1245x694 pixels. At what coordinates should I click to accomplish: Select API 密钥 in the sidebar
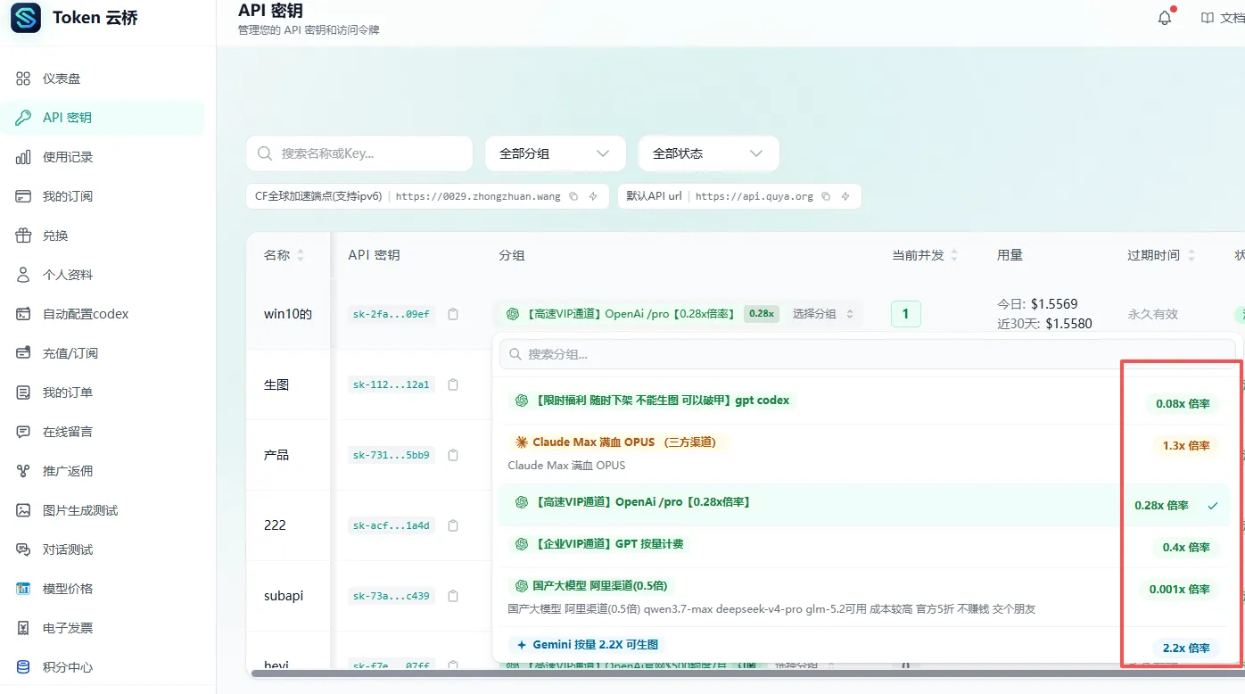(x=102, y=118)
